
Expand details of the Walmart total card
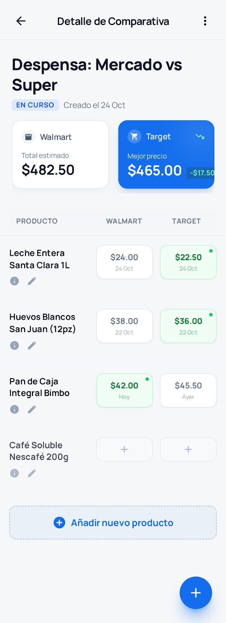point(60,154)
